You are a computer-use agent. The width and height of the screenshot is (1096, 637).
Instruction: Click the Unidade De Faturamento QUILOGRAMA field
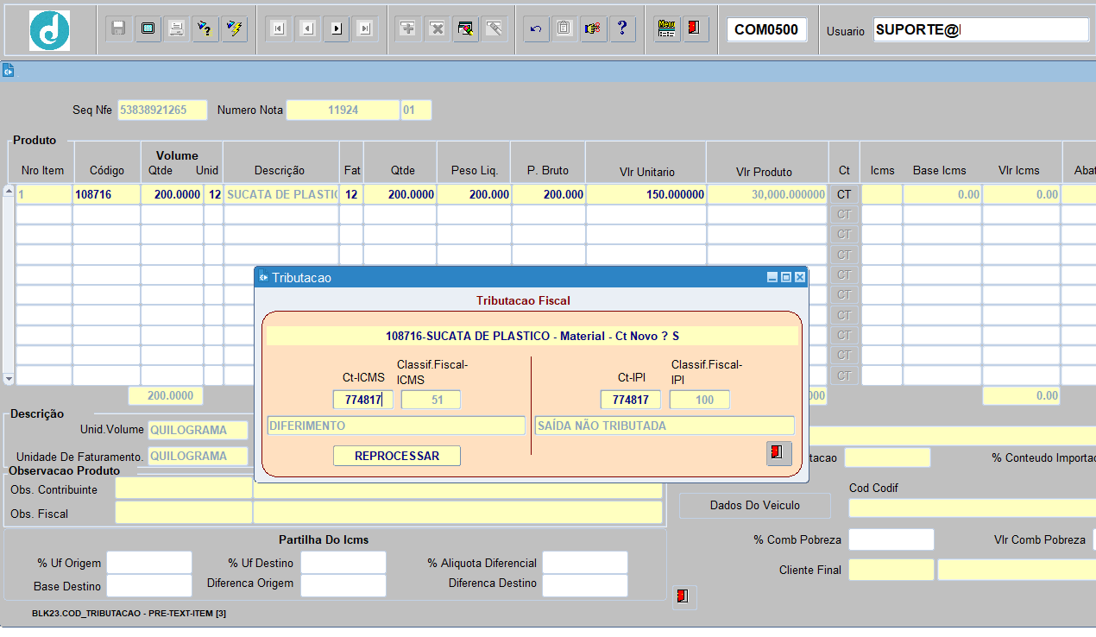click(x=198, y=456)
